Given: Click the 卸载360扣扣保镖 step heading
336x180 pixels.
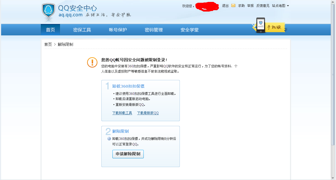Looking at the screenshot, I should pos(128,86).
